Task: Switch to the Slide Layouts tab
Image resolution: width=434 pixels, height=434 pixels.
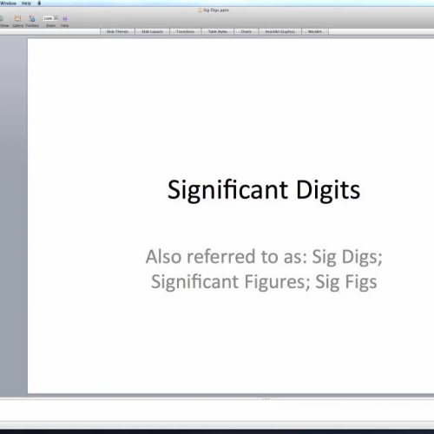Action: click(x=152, y=31)
